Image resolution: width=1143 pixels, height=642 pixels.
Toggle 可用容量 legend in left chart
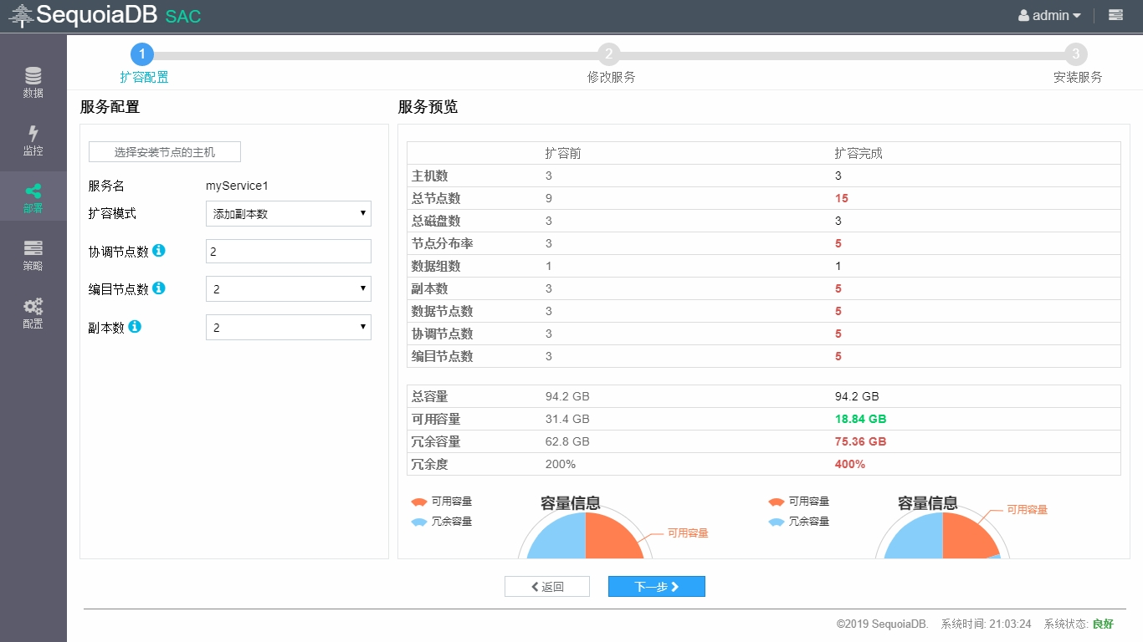coord(442,502)
